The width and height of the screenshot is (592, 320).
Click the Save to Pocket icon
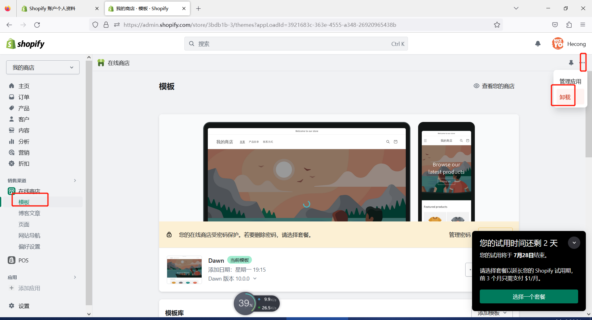tap(555, 25)
